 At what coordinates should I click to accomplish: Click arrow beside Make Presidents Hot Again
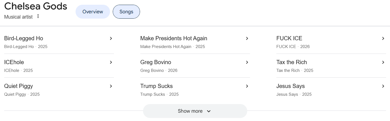point(247,38)
